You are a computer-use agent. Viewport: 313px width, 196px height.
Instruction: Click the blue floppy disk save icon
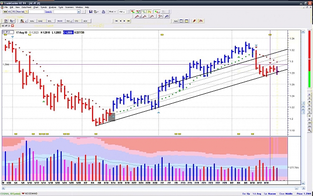91,12
